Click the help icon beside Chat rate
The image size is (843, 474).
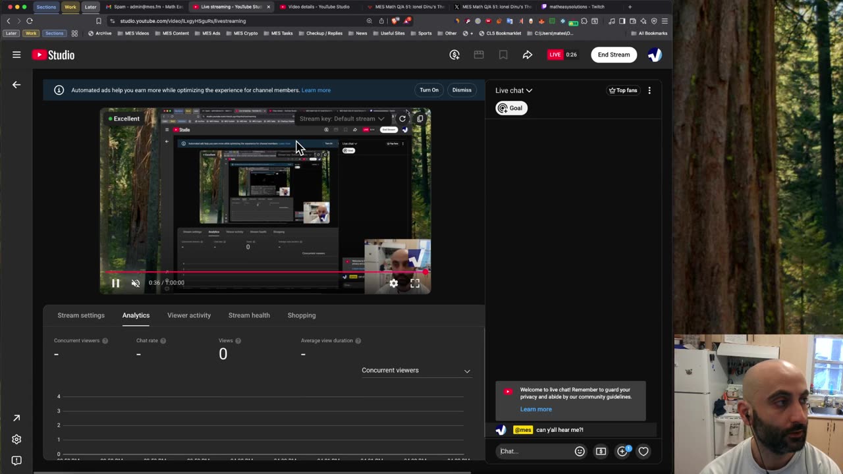(163, 341)
